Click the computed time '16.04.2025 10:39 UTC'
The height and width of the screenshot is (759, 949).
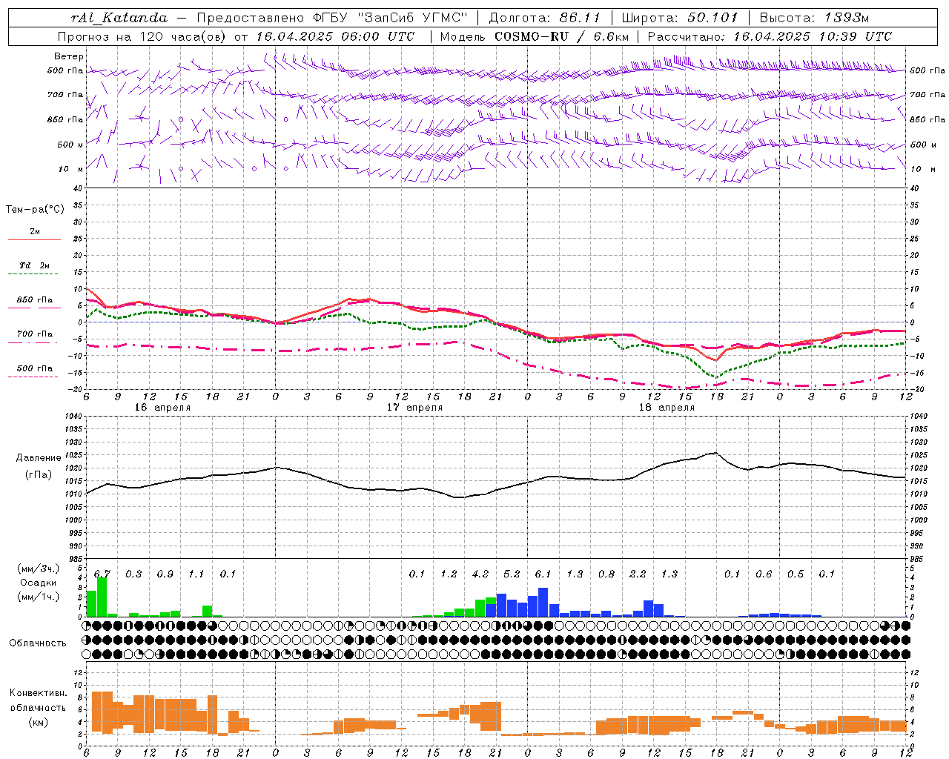click(813, 36)
